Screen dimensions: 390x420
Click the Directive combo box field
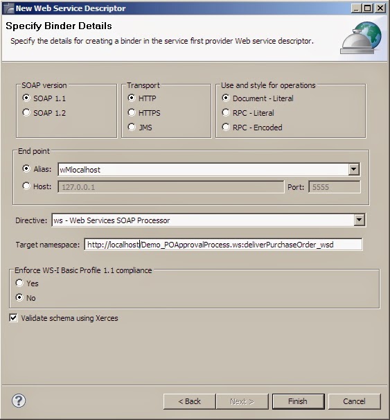click(x=209, y=220)
